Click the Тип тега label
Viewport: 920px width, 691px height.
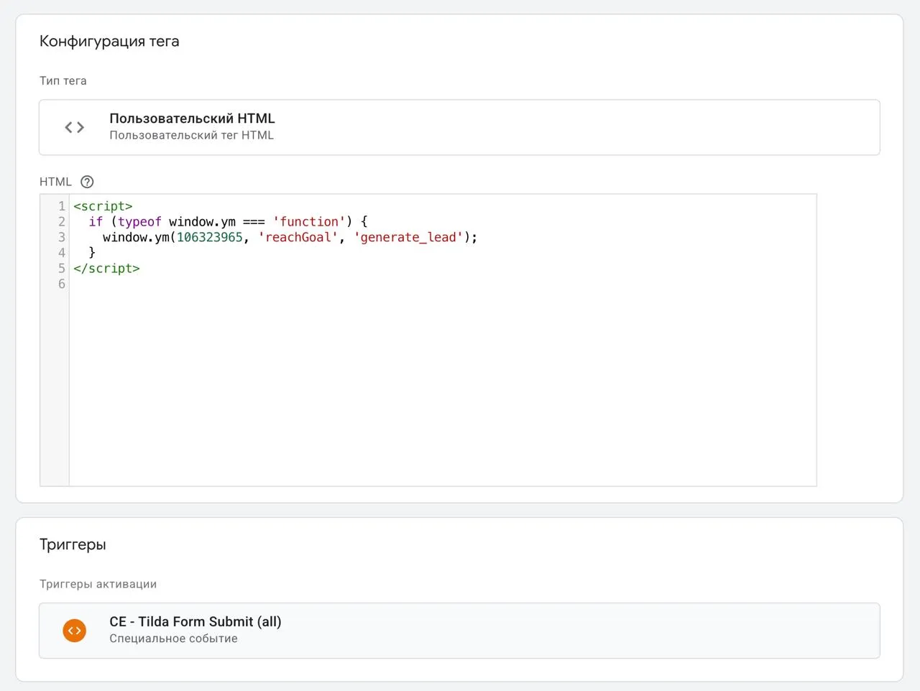coord(63,80)
